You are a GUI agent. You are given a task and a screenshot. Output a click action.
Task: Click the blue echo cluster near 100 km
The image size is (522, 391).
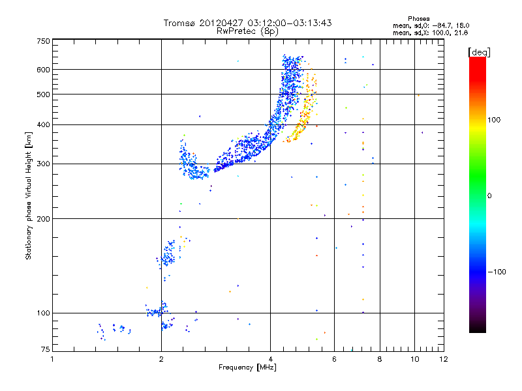point(158,312)
